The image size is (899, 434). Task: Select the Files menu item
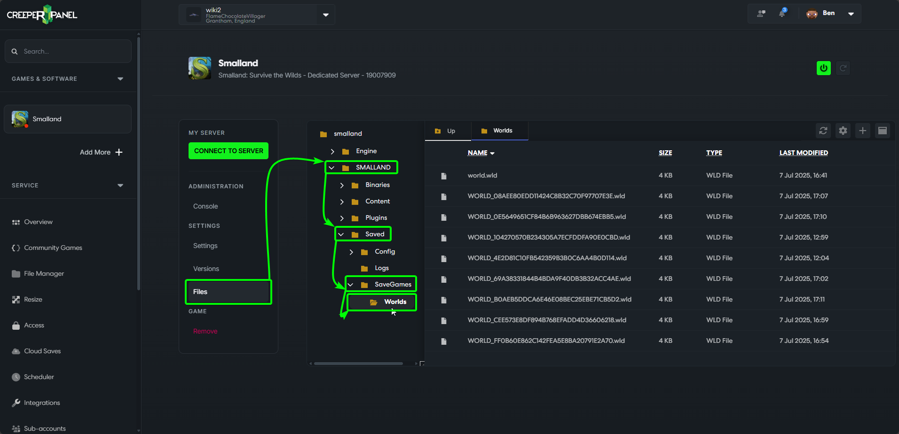coord(229,292)
